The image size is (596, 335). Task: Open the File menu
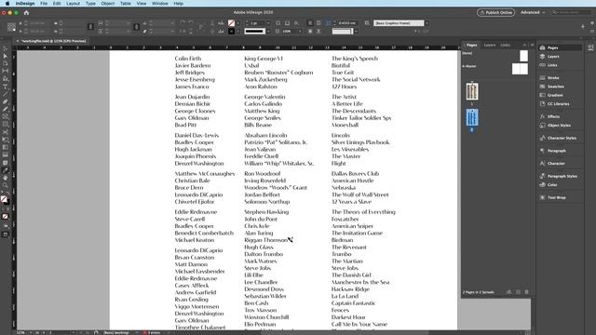tap(44, 4)
